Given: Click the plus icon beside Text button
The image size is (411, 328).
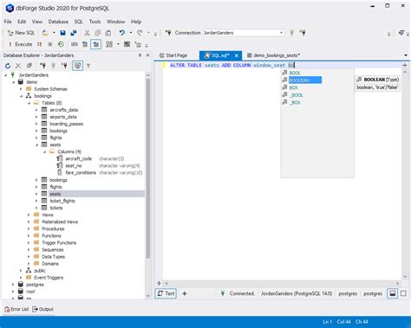Looking at the screenshot, I should click(x=185, y=293).
